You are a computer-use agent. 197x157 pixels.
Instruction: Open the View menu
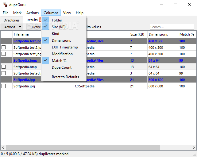point(67,13)
